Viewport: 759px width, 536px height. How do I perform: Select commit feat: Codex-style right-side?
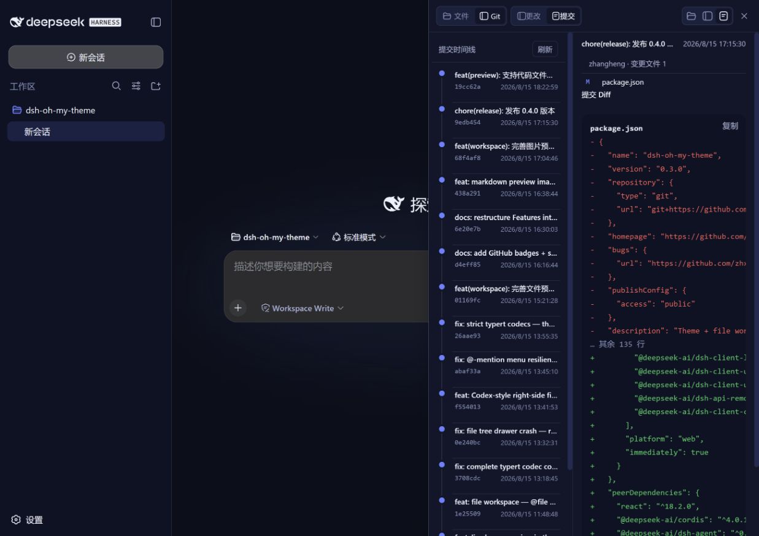coord(506,401)
